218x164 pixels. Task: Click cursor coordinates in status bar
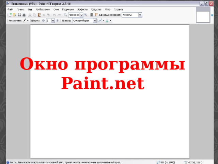tap(193, 162)
